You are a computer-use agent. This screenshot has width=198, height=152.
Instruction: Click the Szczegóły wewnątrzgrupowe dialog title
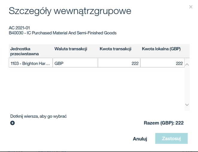pyautogui.click(x=70, y=11)
